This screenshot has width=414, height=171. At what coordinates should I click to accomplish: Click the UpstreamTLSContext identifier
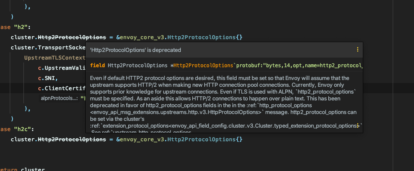pos(55,58)
